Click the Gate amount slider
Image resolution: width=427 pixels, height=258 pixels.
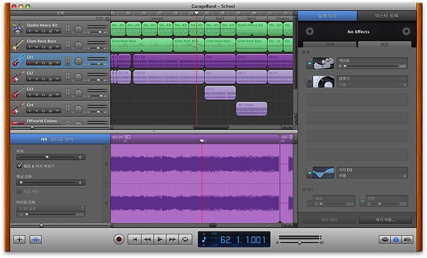pos(371,66)
